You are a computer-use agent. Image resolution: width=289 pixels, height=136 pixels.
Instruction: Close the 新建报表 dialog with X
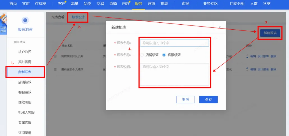pyautogui.click(x=219, y=27)
